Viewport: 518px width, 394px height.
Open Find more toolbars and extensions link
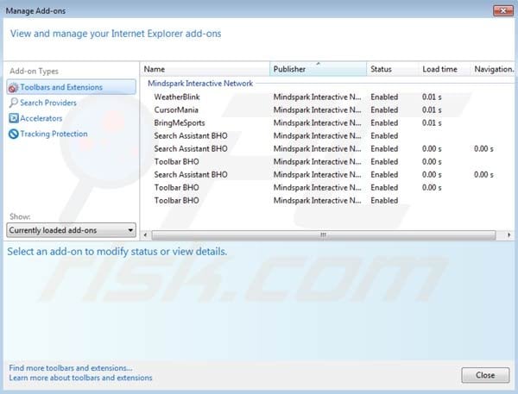tap(71, 368)
